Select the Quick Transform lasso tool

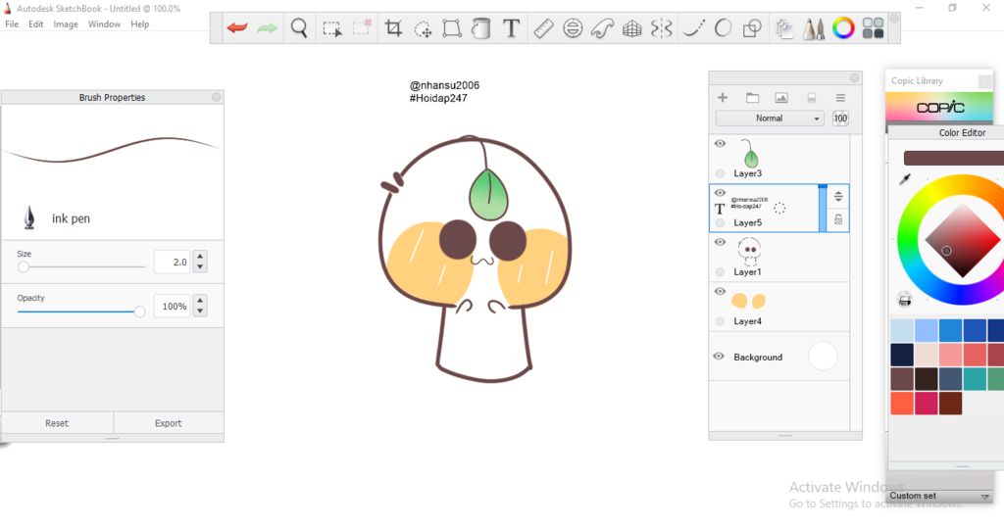423,28
